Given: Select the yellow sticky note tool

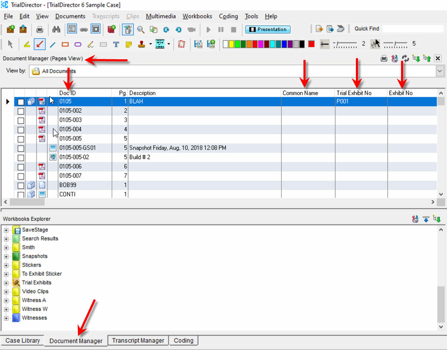Looking at the screenshot, I should 129,44.
